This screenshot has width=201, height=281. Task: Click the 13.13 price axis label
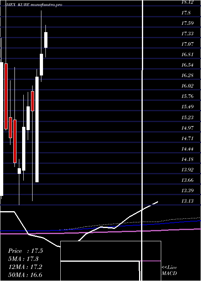[187, 201]
